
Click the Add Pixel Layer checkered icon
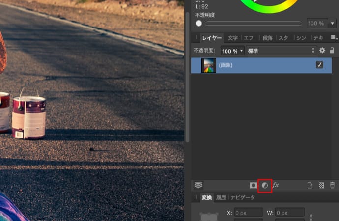(321, 185)
